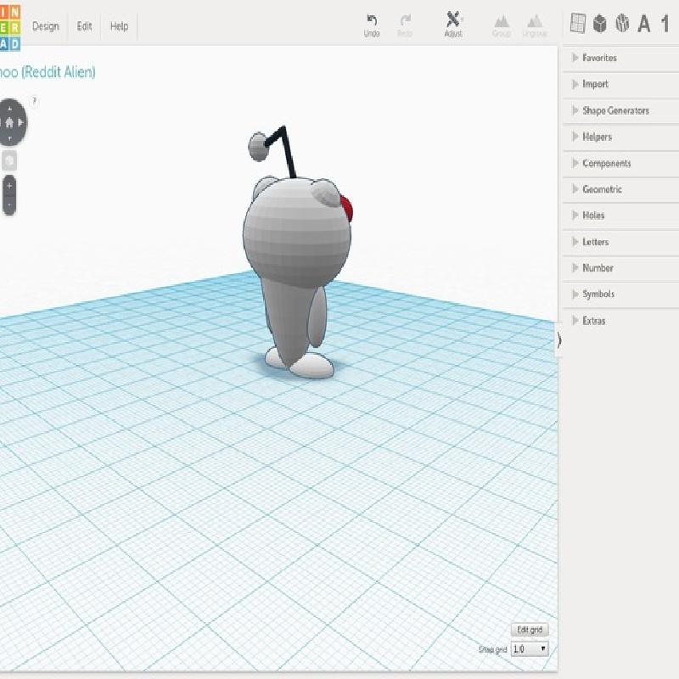Click the solid box shape icon

[x=600, y=24]
